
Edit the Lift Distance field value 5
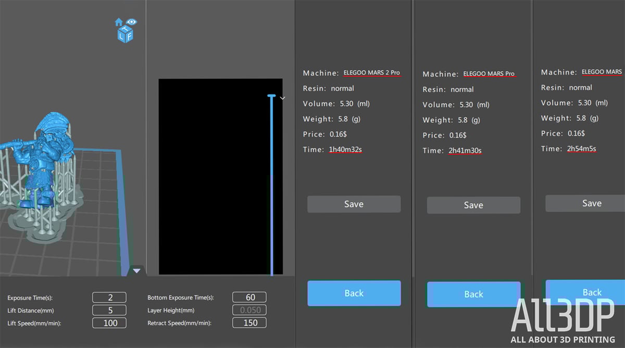pos(109,310)
